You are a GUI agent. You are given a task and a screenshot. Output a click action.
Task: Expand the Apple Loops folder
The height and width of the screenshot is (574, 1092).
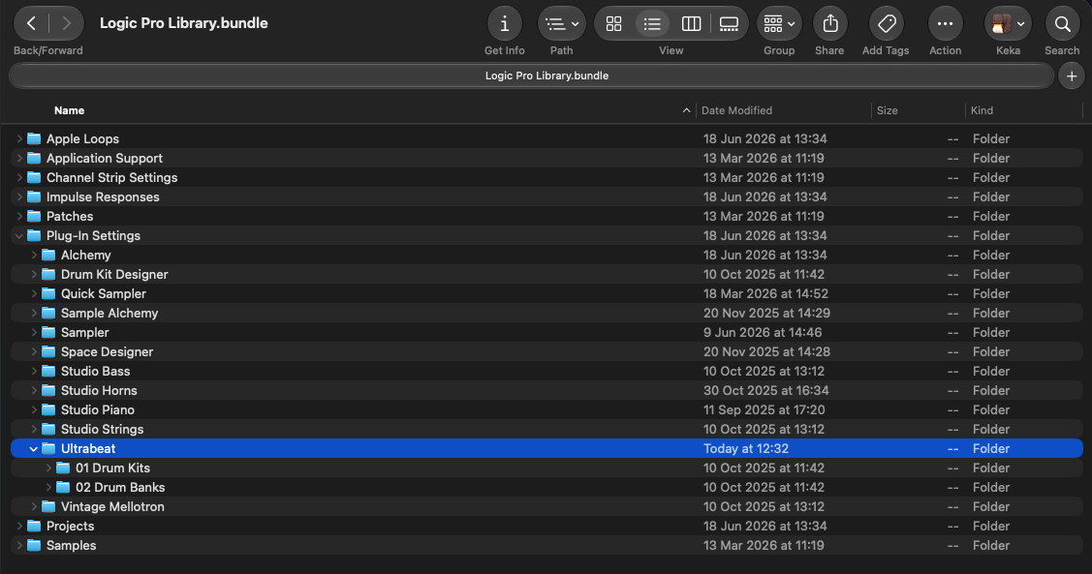(18, 139)
